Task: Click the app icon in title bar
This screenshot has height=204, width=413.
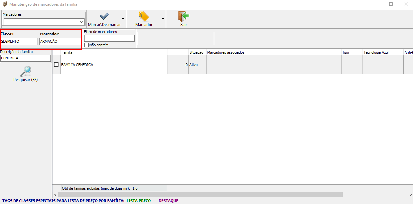Action: click(x=5, y=4)
